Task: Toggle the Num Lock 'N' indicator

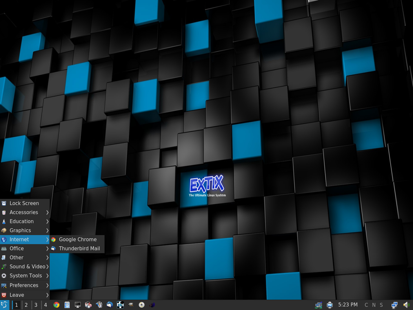Action: (x=374, y=305)
